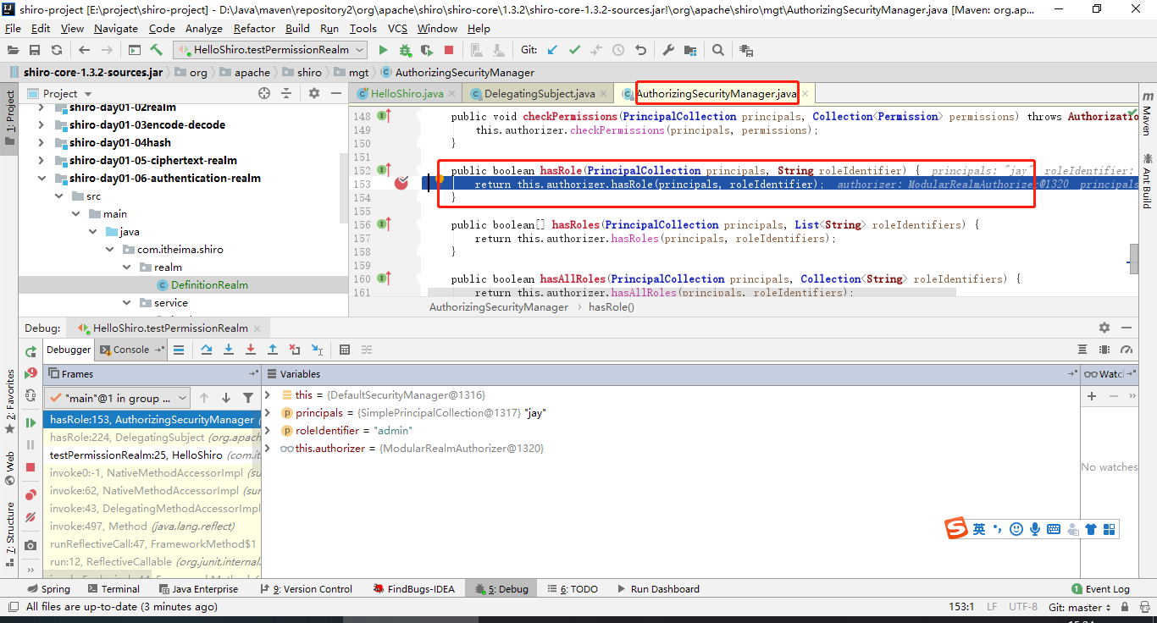The height and width of the screenshot is (623, 1157).
Task: Select DefinitionRealm in the project tree
Action: 209,285
